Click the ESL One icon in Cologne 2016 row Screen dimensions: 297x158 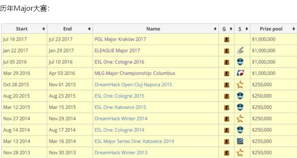pos(240,62)
